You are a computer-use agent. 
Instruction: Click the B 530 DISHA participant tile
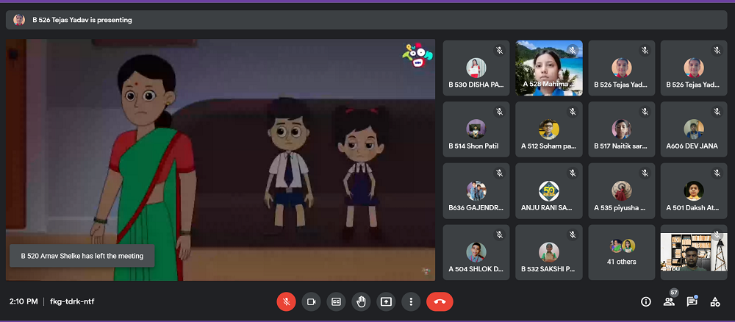(x=476, y=68)
